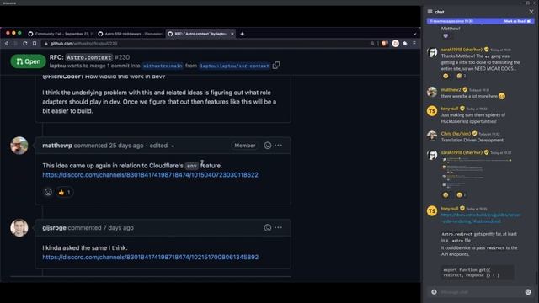Open gijsroge's avatar on his comment

pos(19,228)
